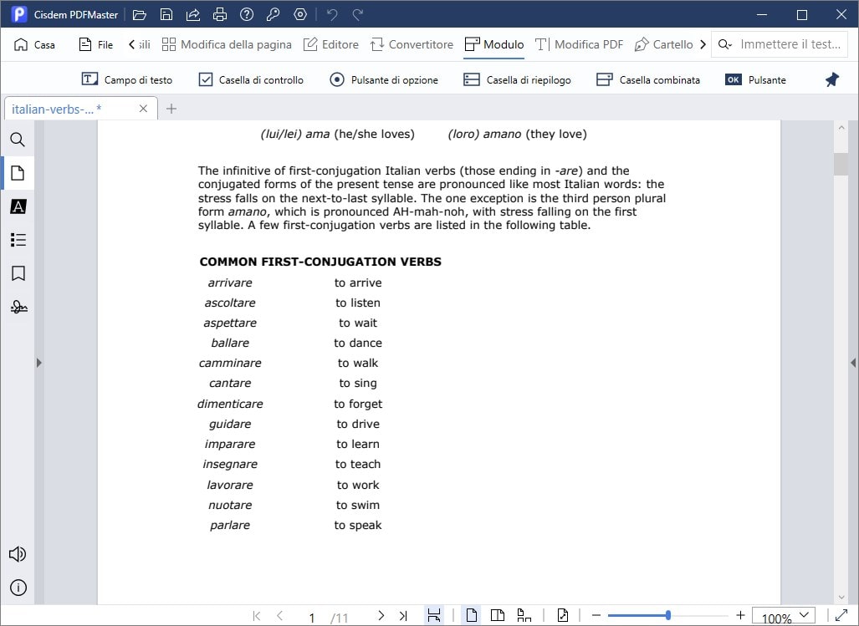Select the Casella di controllo tool
Viewport: 859px width, 626px height.
tap(251, 79)
